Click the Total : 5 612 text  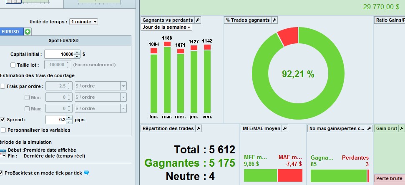pyautogui.click(x=204, y=150)
